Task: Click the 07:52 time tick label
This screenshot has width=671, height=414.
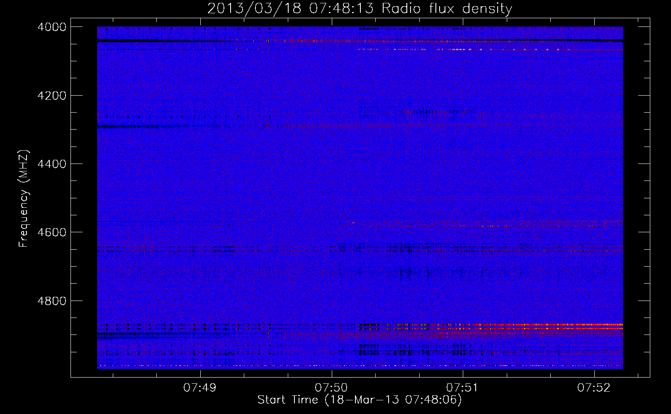Action: (594, 388)
